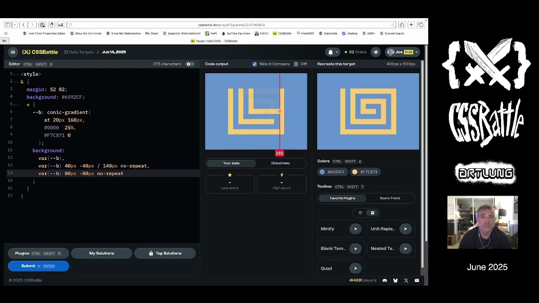The height and width of the screenshot is (303, 539).
Task: Open the FreshRSS bookmark
Action: 305,34
